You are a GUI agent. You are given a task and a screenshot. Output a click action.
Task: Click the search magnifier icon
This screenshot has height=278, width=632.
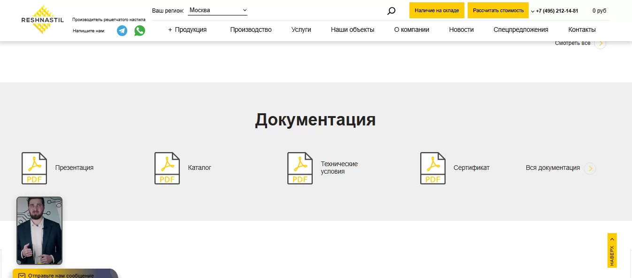[x=391, y=11]
